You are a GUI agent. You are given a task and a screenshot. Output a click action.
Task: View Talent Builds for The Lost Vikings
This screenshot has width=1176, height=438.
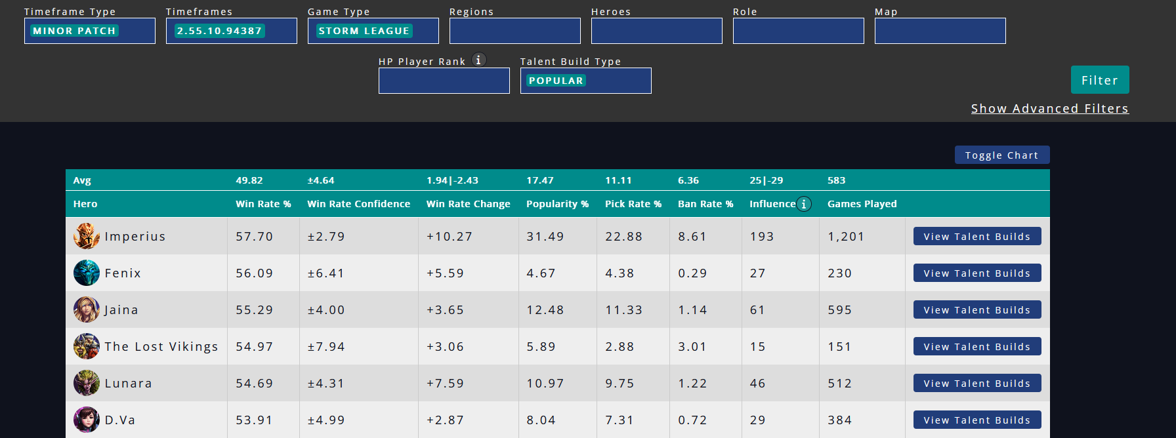977,346
